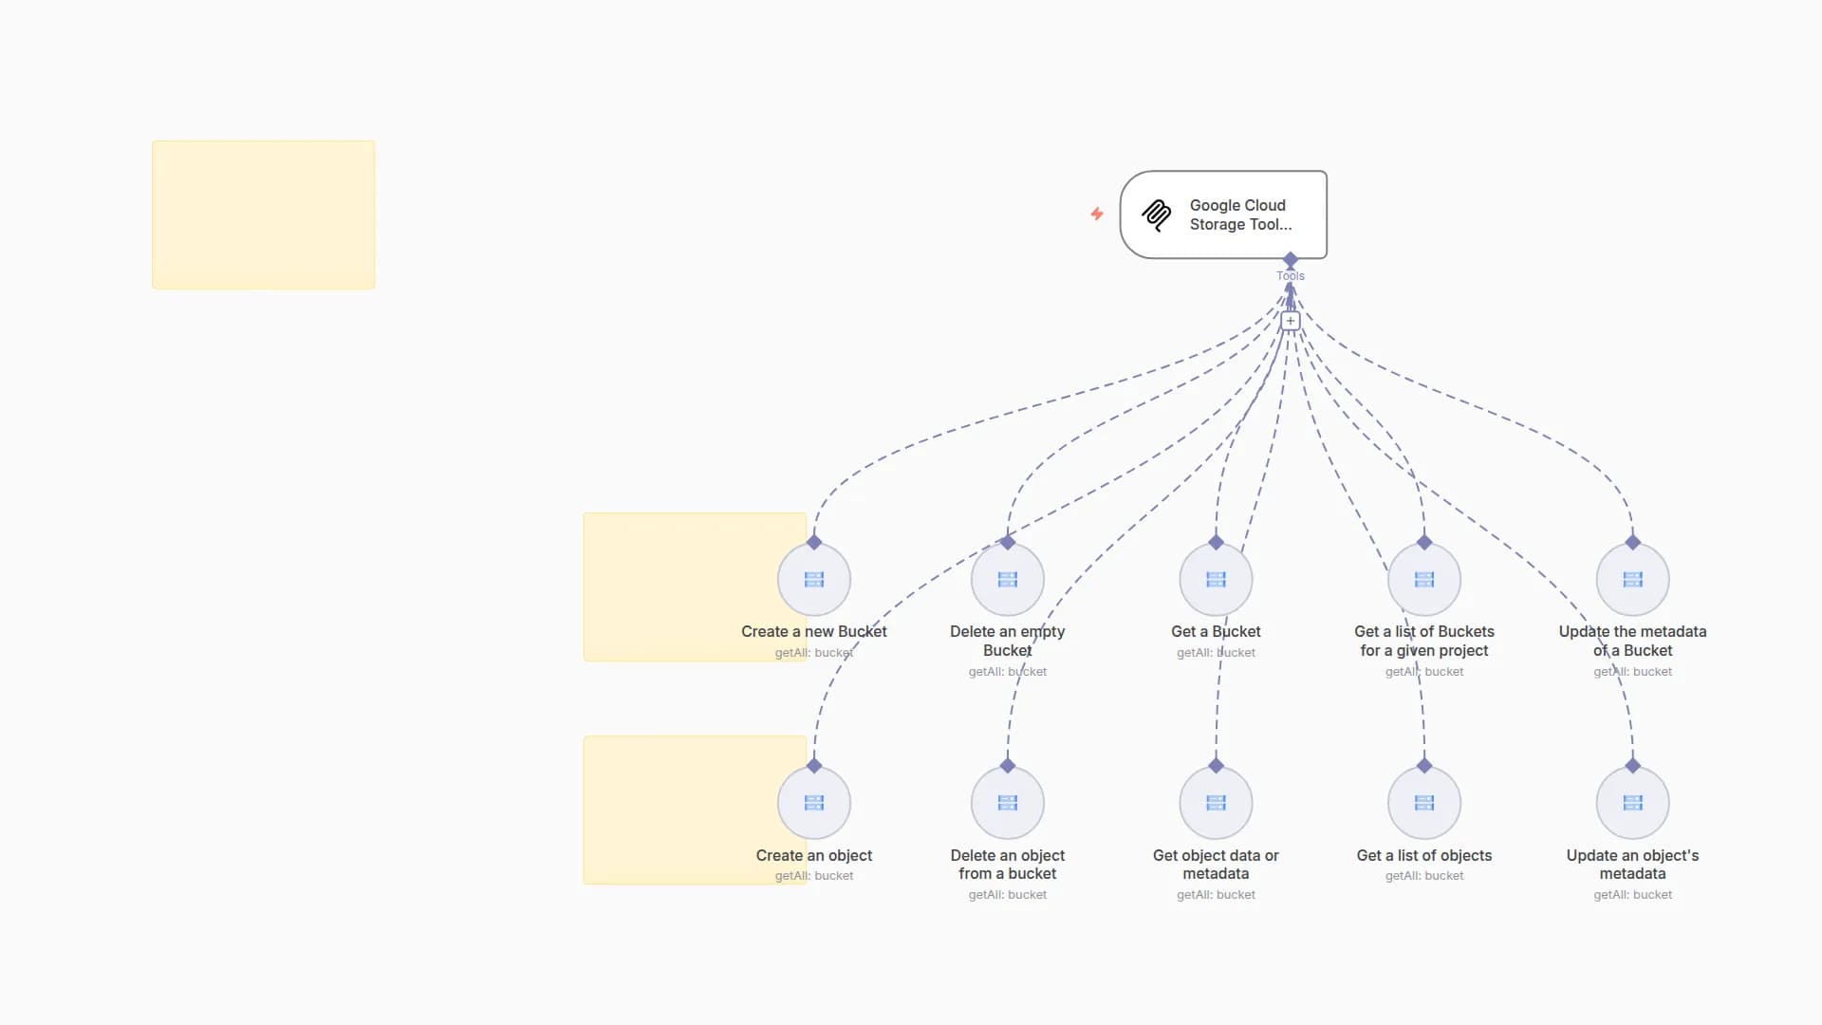This screenshot has height=1025, width=1822.
Task: Select the bottom yellow sticky note
Action: point(694,810)
